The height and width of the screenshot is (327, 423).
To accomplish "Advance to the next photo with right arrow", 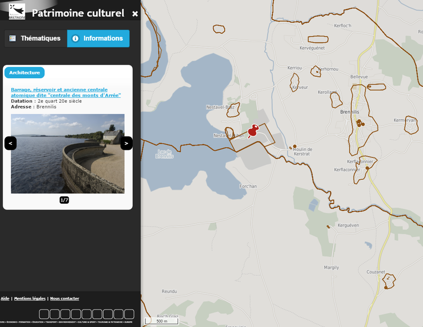I will point(126,143).
